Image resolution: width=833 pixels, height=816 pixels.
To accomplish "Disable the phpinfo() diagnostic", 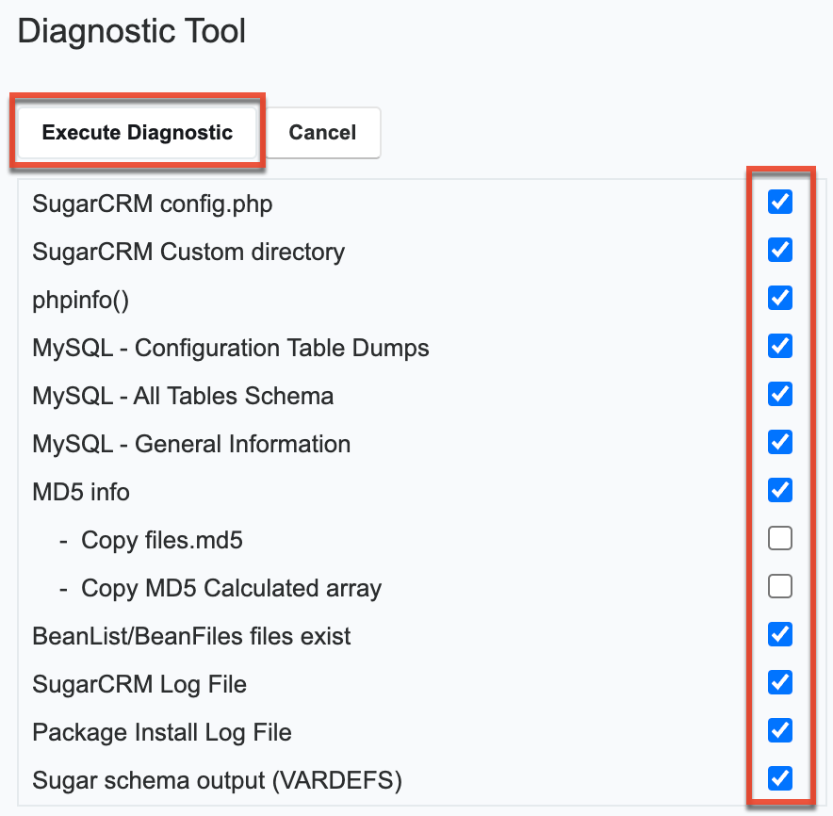I will coord(779,298).
